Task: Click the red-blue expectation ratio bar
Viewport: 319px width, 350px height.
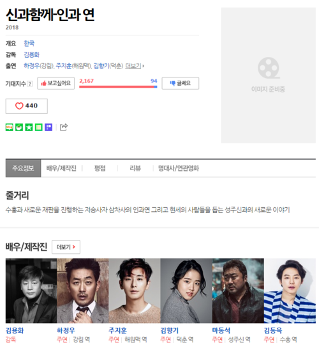Action: pyautogui.click(x=118, y=86)
